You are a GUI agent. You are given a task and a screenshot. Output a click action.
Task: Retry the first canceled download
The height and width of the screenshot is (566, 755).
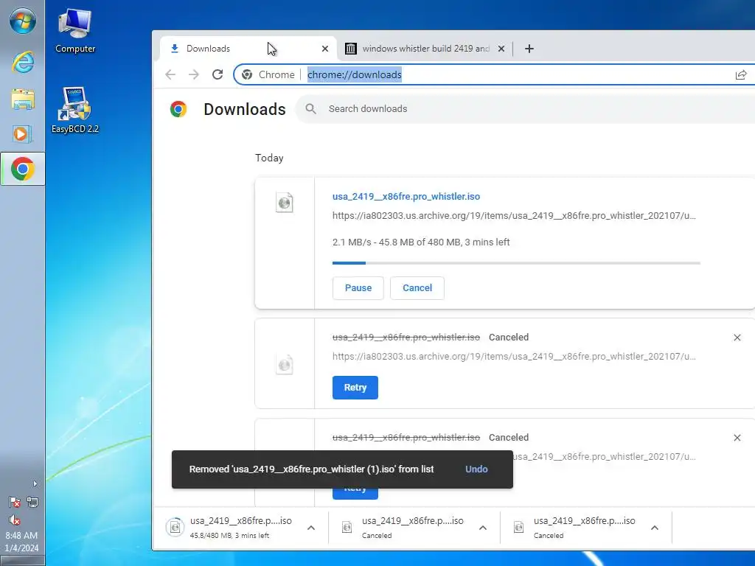click(355, 388)
